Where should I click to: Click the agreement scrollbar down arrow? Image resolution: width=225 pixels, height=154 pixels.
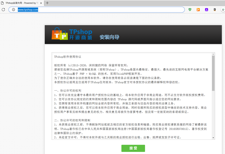click(x=213, y=138)
